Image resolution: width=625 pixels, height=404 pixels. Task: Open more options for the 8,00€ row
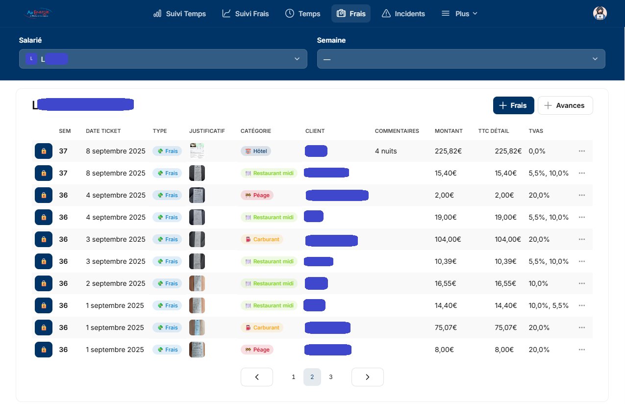coord(582,350)
